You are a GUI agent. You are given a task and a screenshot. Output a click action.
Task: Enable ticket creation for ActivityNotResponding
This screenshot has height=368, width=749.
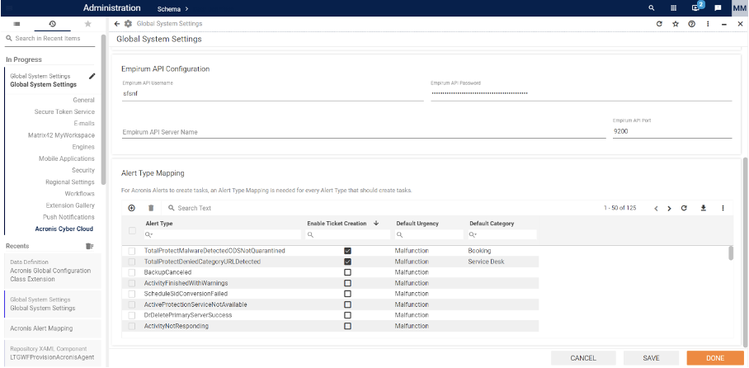click(x=348, y=326)
